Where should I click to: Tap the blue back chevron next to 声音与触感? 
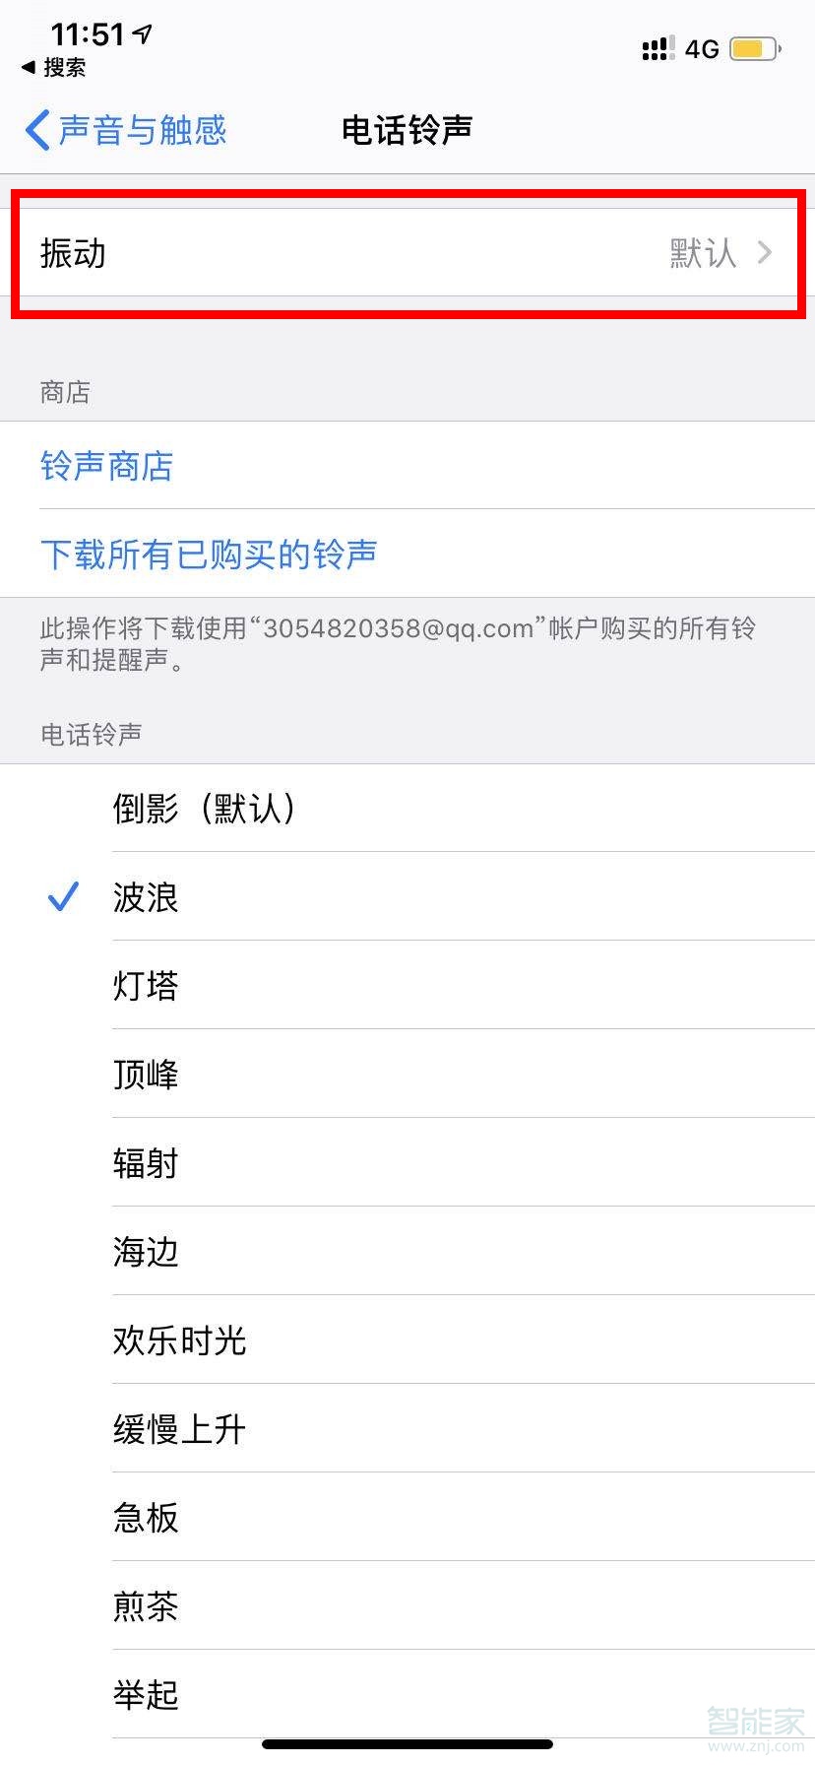tap(37, 129)
